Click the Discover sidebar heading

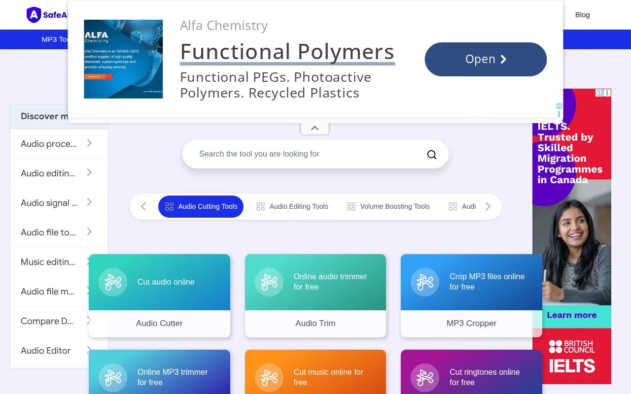click(44, 116)
